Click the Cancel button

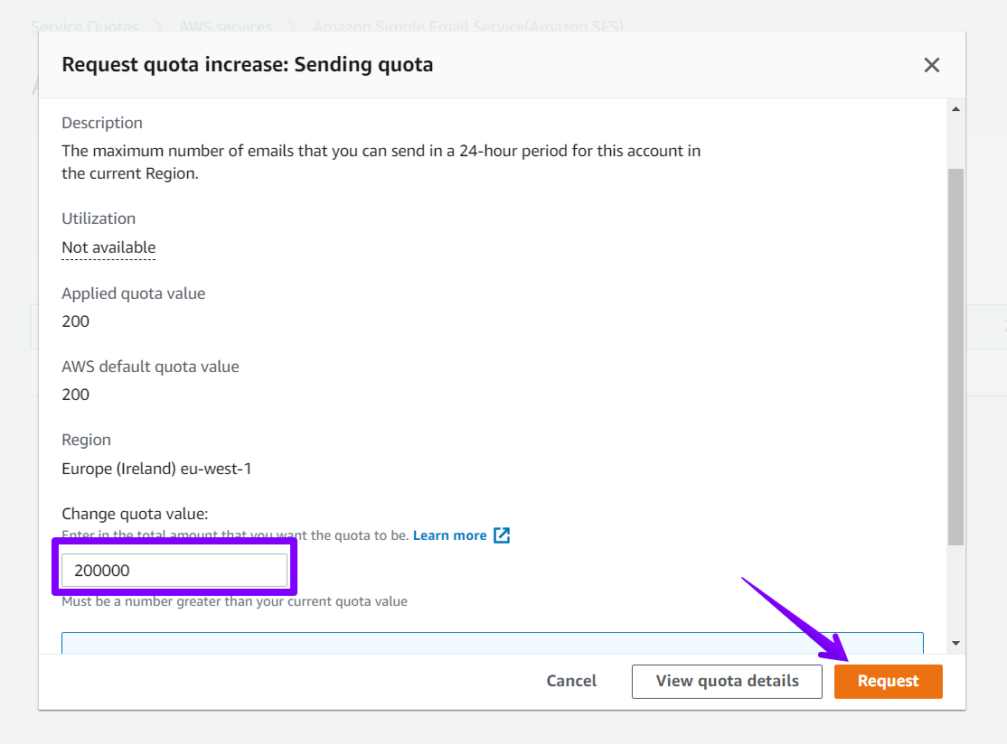(x=571, y=681)
